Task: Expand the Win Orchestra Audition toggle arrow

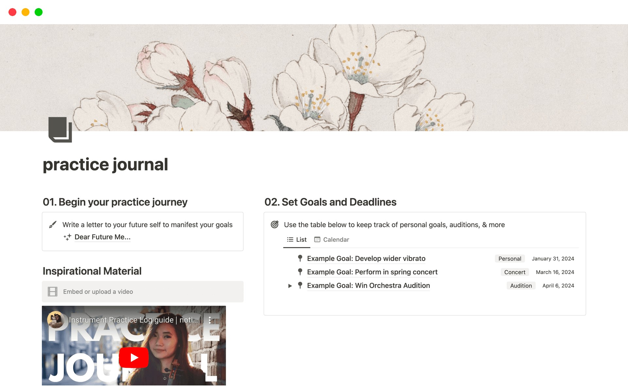Action: pyautogui.click(x=290, y=286)
